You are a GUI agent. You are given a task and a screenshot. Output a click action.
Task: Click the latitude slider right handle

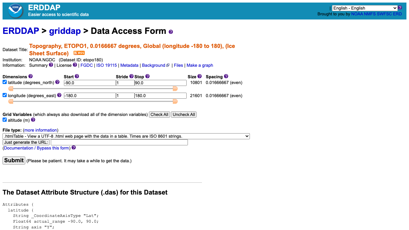click(x=175, y=88)
